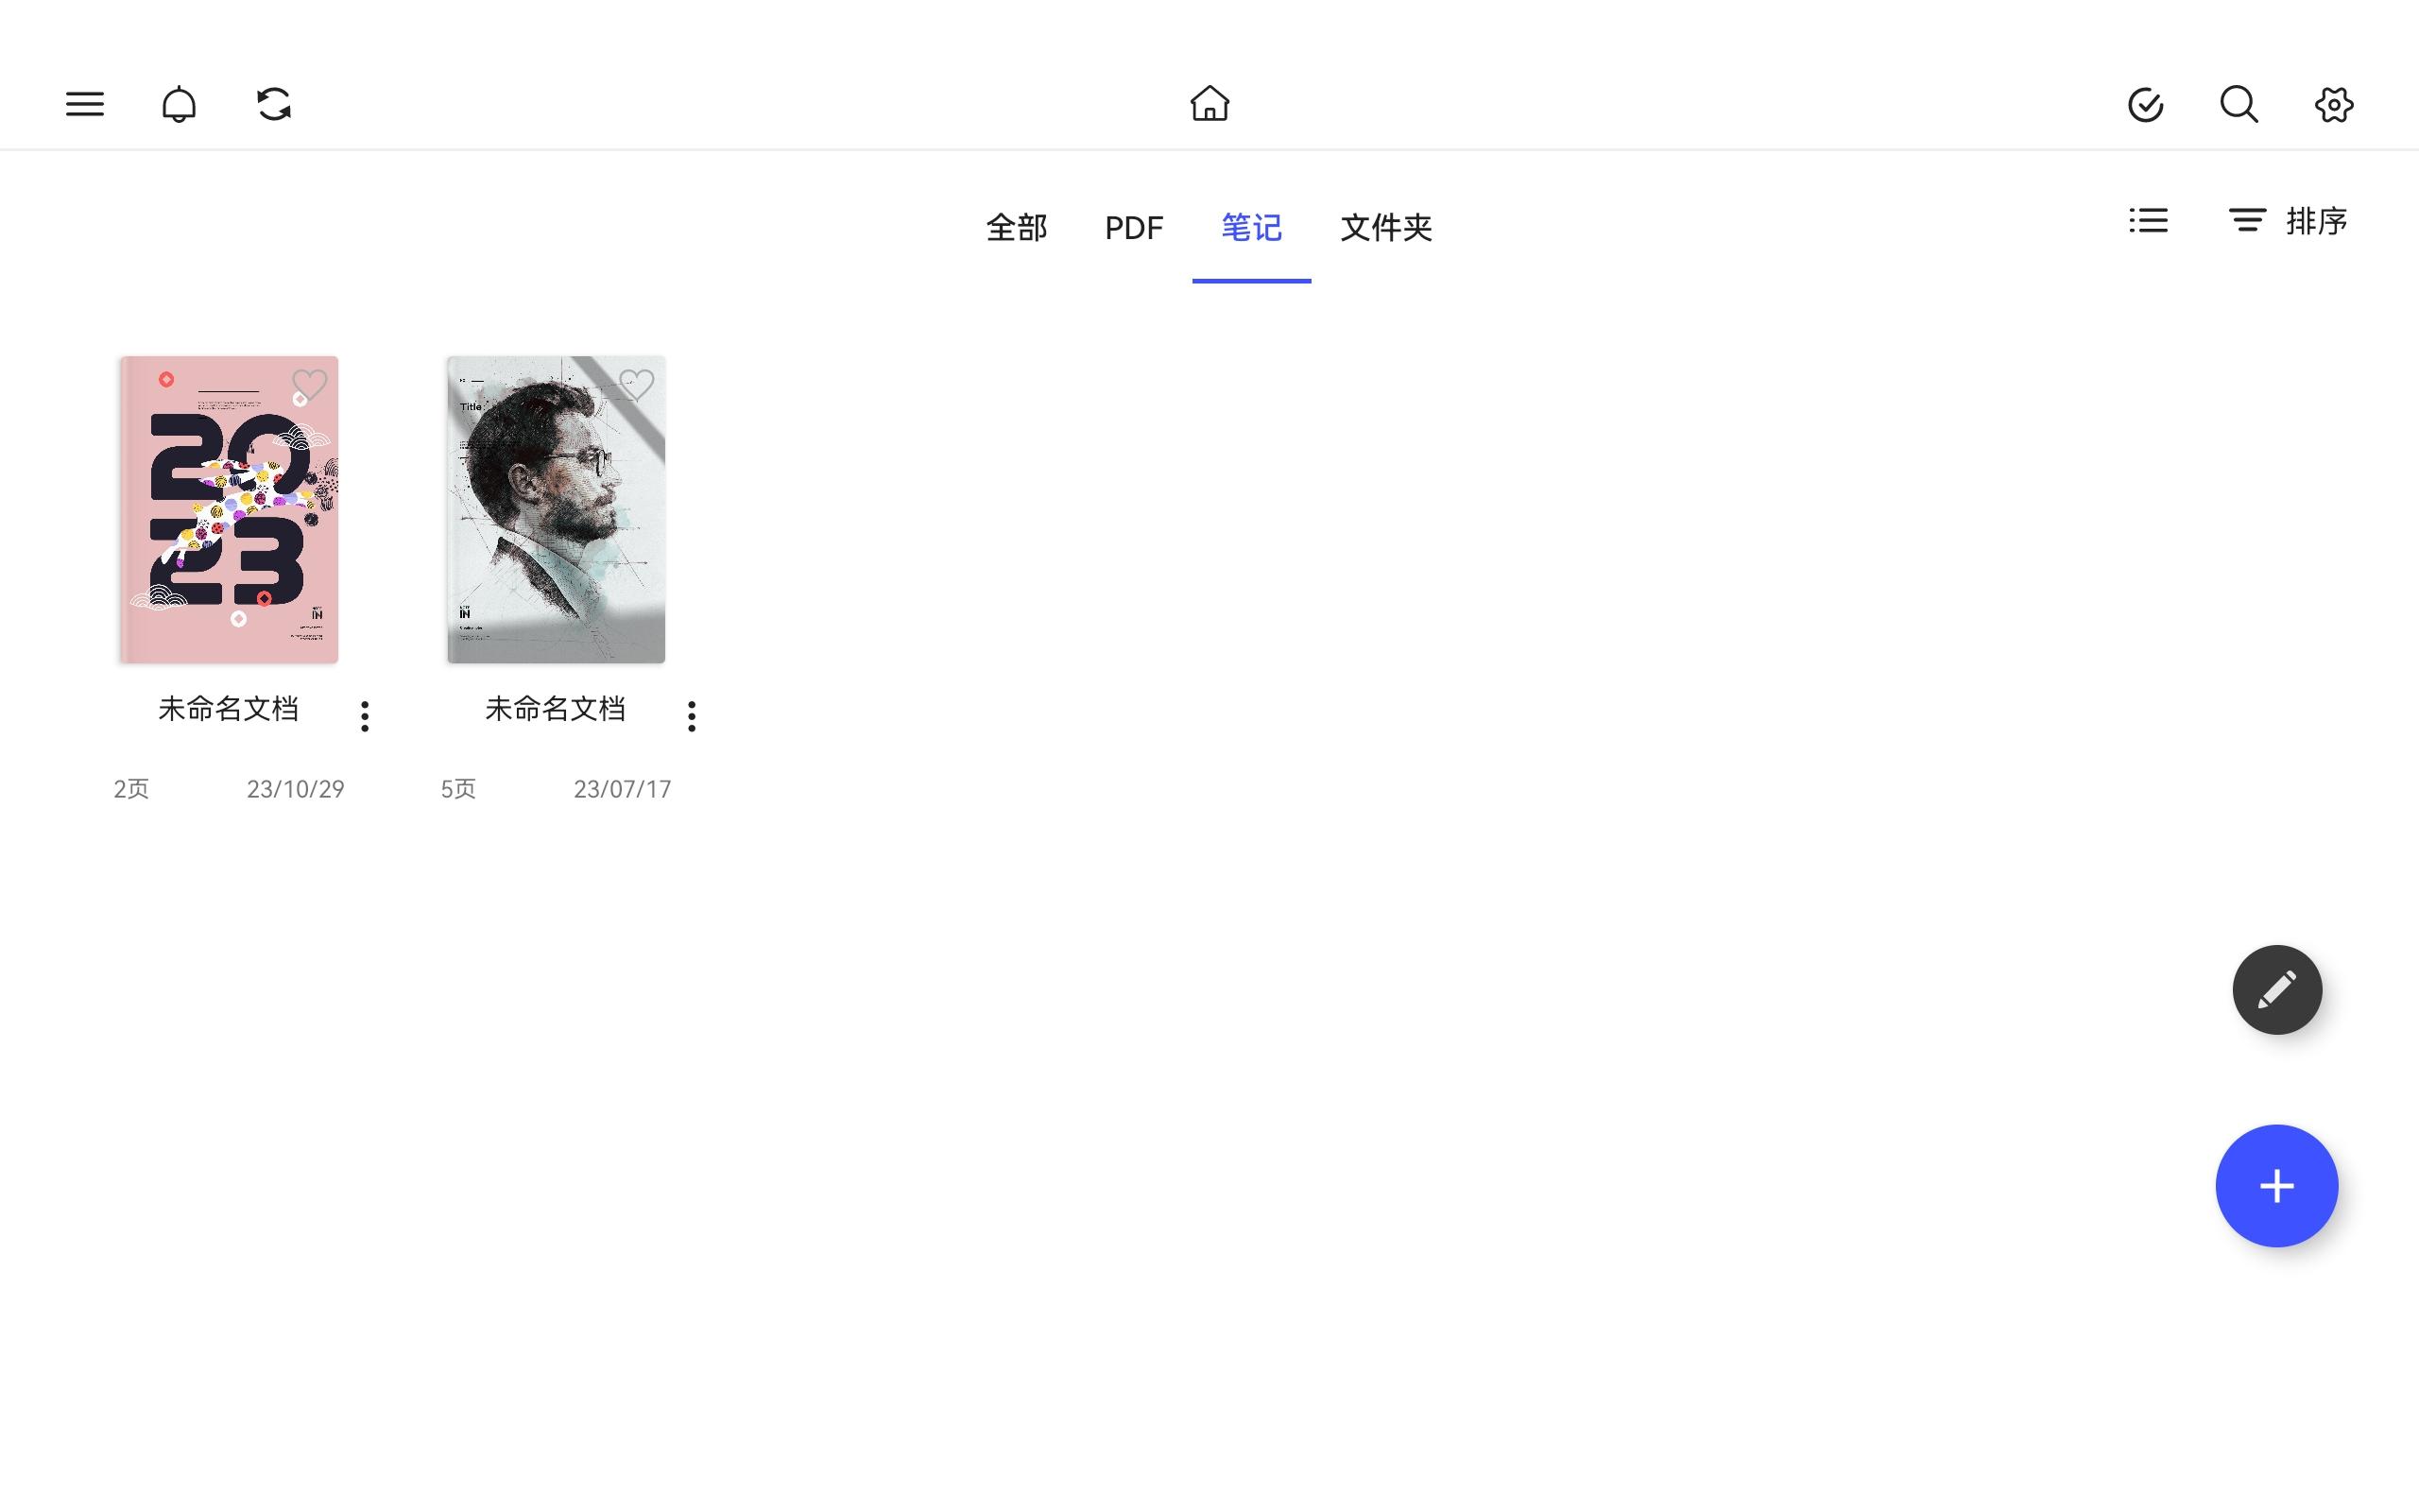Switch to the PDF tab
The width and height of the screenshot is (2419, 1512).
(x=1134, y=228)
